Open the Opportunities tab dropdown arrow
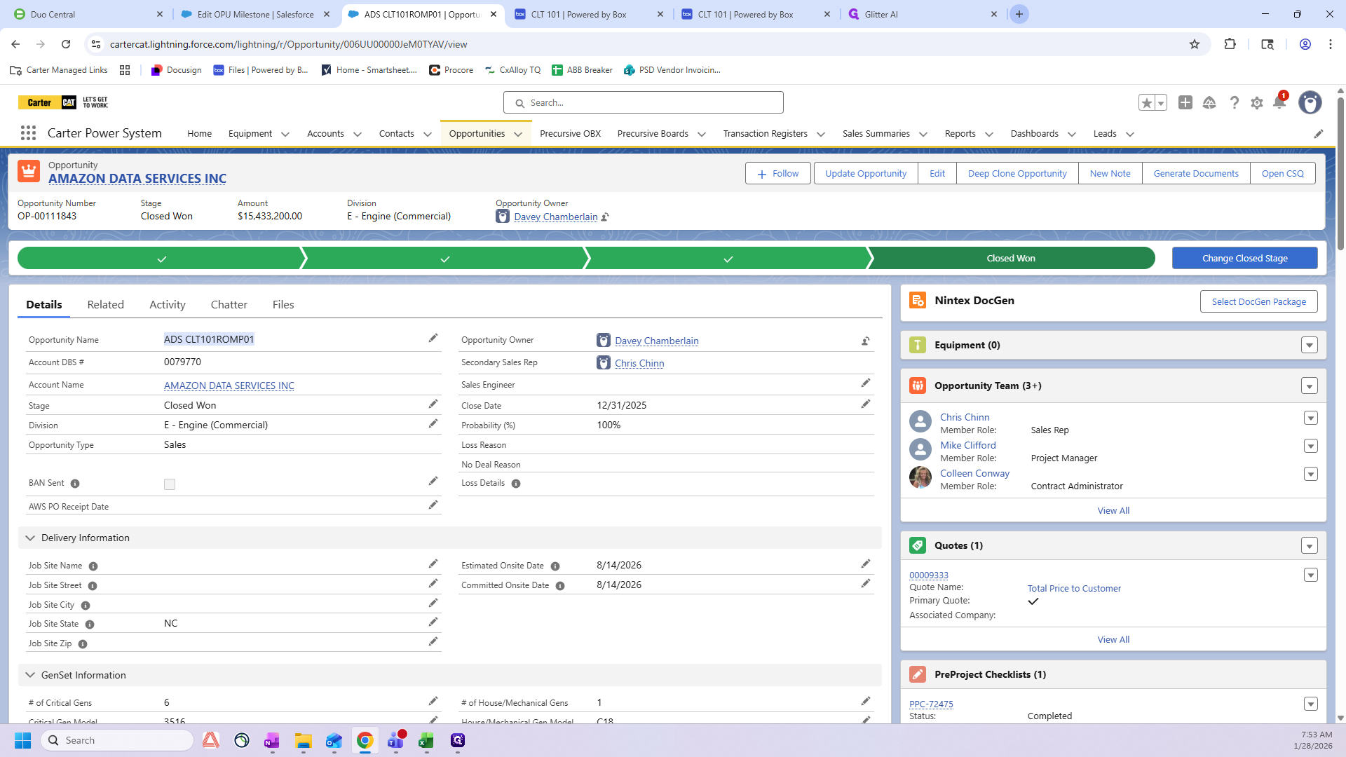The height and width of the screenshot is (757, 1346). click(x=518, y=134)
